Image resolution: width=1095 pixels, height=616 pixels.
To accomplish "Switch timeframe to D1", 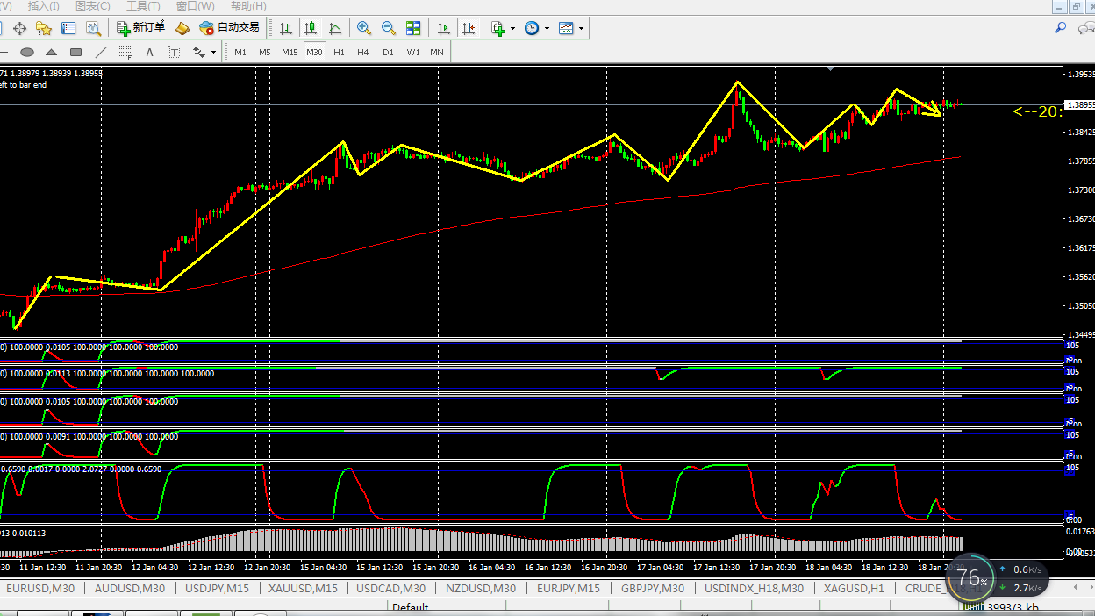I will [x=388, y=52].
